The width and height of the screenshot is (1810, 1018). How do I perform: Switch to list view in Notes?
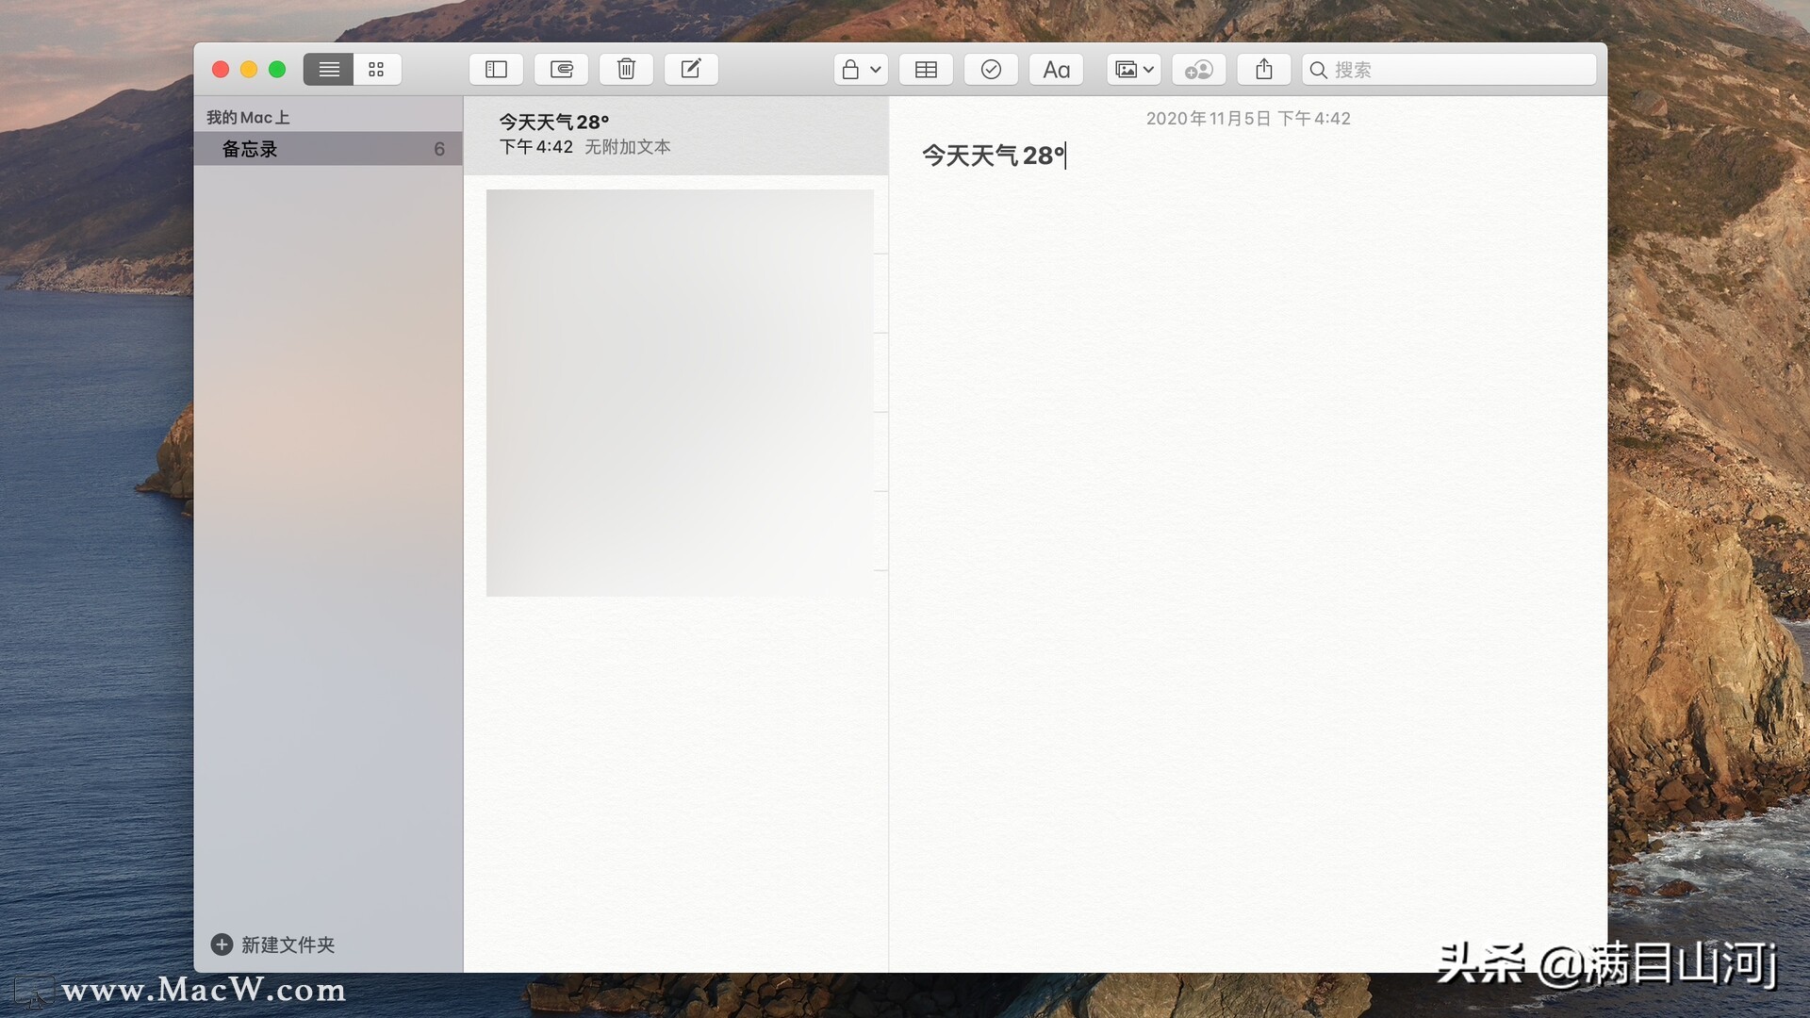click(328, 70)
